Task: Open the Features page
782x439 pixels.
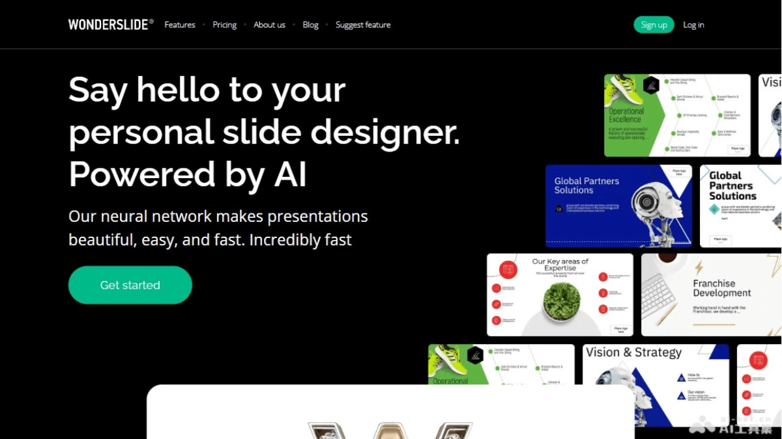Action: [x=179, y=25]
